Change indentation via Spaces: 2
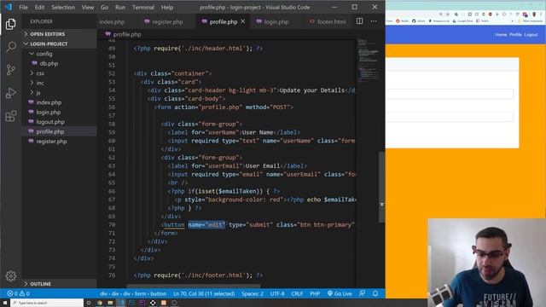The image size is (546, 307). [253, 293]
